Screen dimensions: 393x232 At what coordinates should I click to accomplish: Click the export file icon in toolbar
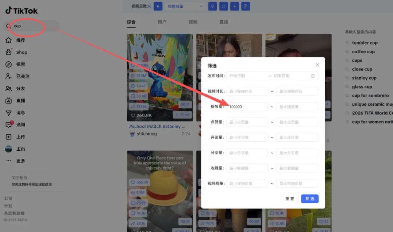coord(246,6)
